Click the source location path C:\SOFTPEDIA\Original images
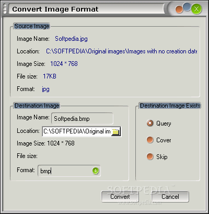 [122, 51]
